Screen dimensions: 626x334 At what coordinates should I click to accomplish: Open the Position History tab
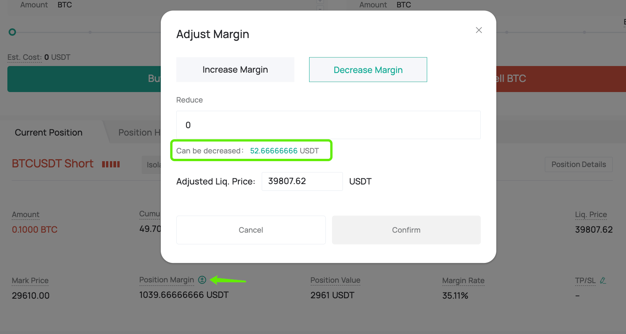coord(139,132)
